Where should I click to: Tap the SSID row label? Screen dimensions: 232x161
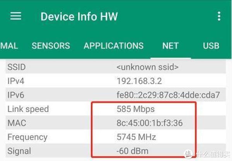17,67
